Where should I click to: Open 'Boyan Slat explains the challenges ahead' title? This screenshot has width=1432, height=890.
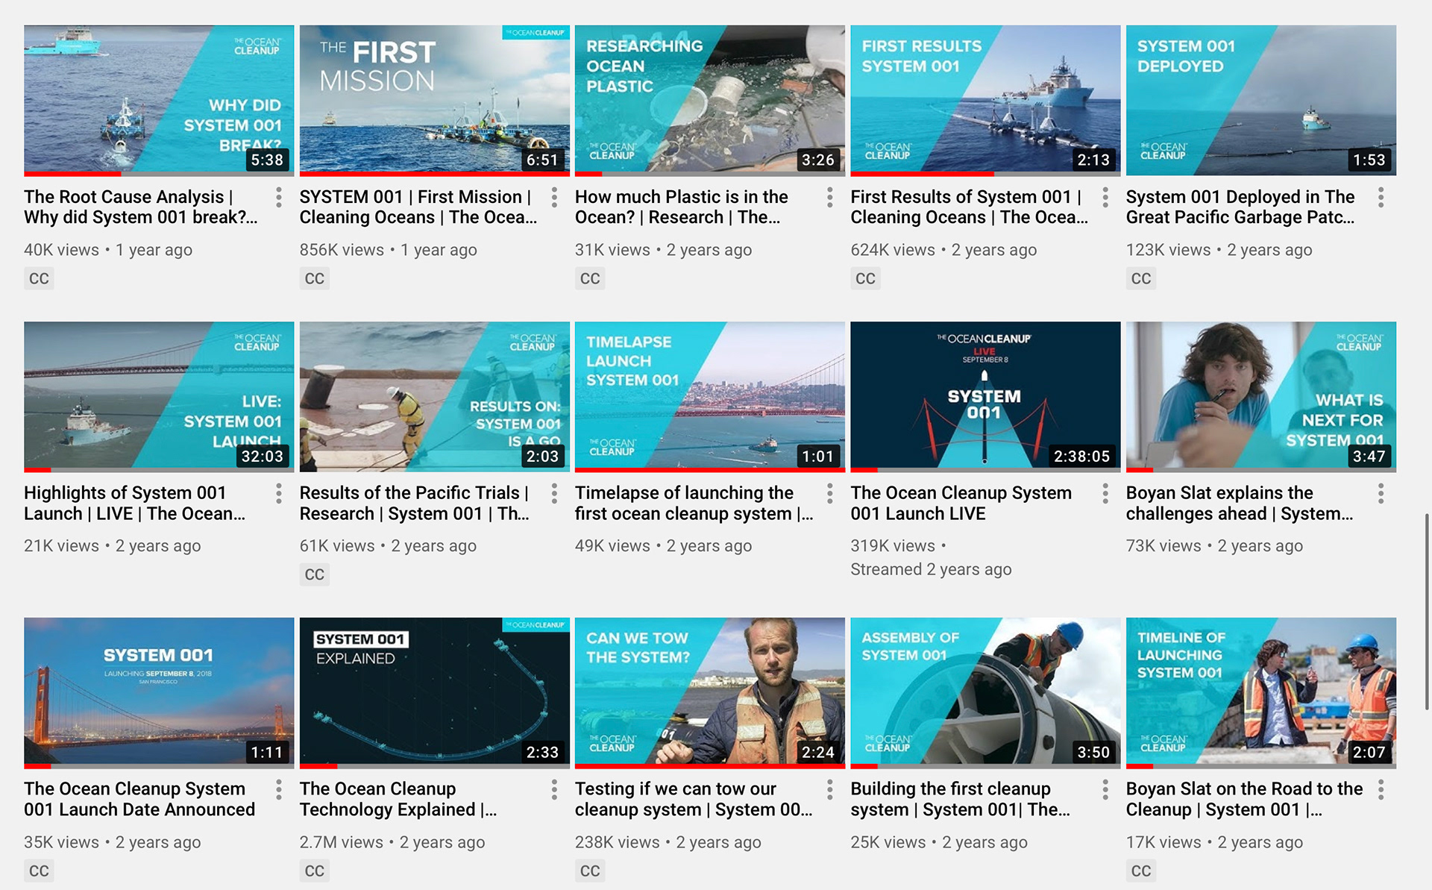[x=1240, y=504]
